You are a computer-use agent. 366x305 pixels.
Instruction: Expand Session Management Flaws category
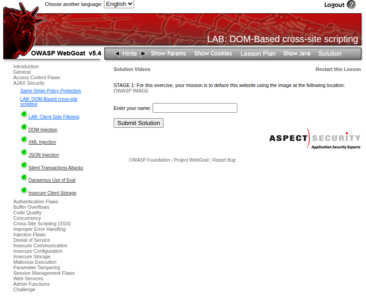point(44,273)
